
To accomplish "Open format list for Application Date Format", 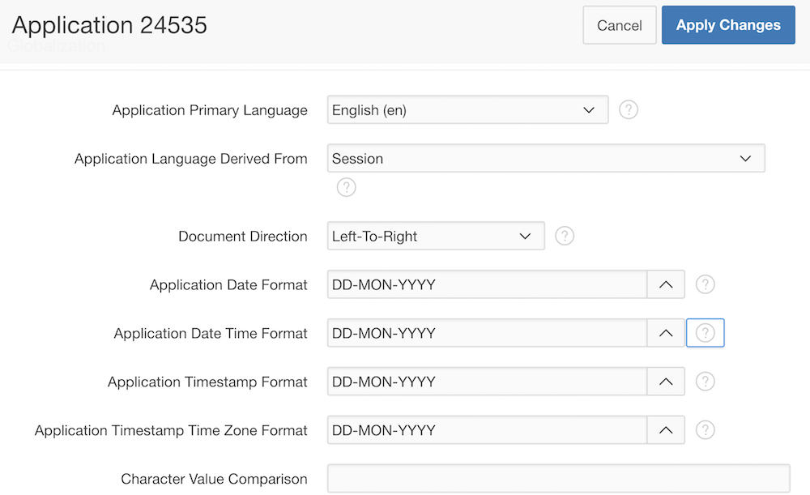I will 666,284.
